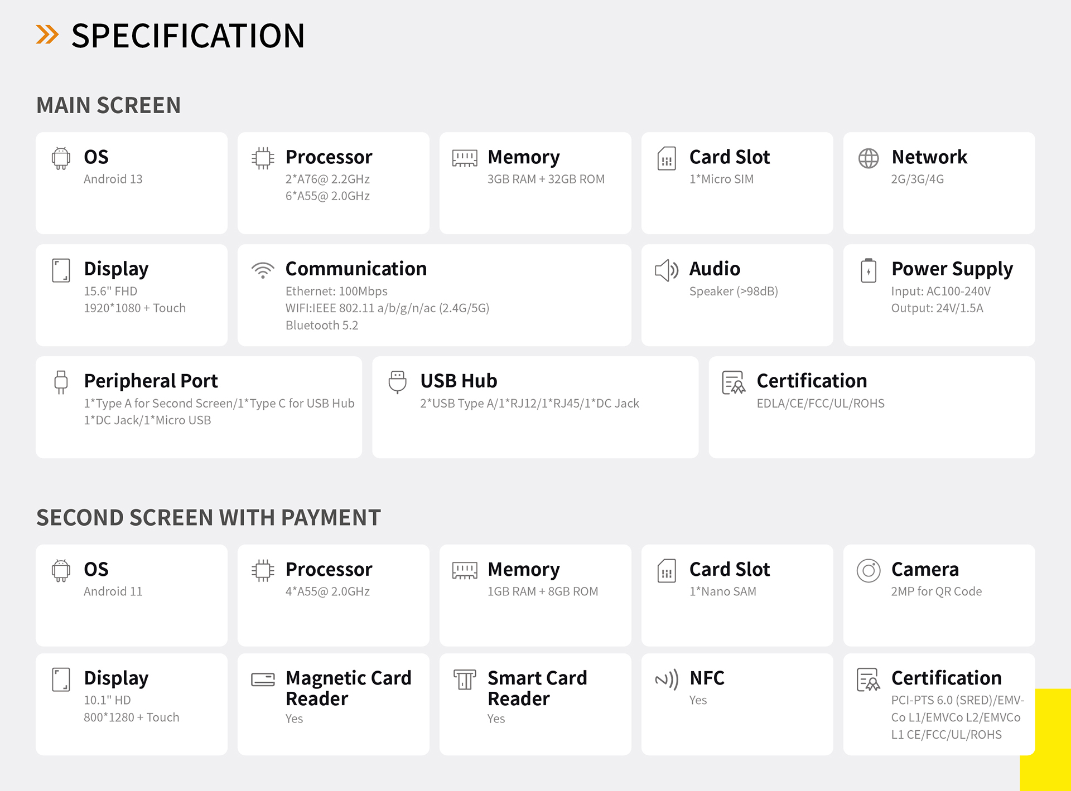Click the WiFi icon beside Communication

[x=263, y=270]
